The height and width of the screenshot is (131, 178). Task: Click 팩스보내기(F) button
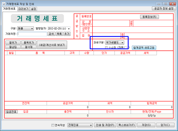click(127, 125)
